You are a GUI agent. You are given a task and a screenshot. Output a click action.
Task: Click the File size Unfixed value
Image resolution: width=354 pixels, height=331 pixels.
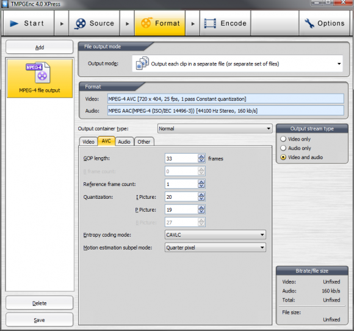pos(331,319)
